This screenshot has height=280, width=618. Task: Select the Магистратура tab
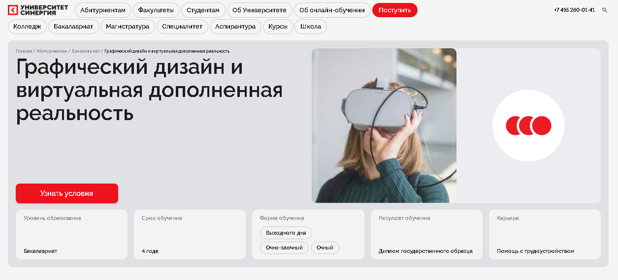click(x=128, y=27)
